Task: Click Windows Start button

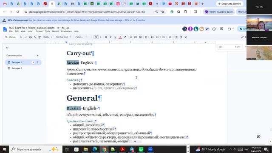Action: click(4, 149)
